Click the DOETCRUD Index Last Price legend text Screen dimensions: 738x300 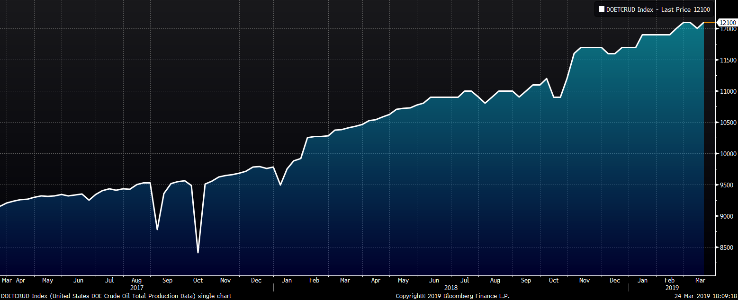coord(658,9)
